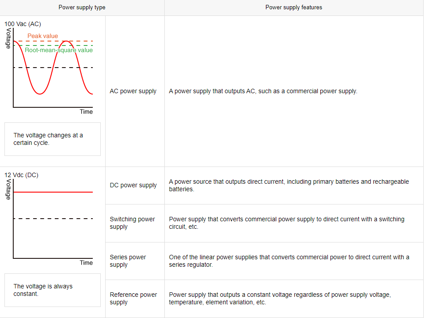Click the series regulator description text

[289, 261]
